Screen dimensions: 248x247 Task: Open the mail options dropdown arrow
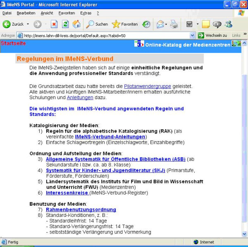[166, 24]
